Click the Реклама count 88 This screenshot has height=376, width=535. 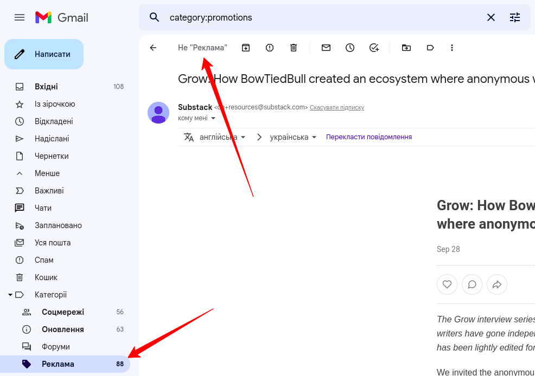pos(120,364)
